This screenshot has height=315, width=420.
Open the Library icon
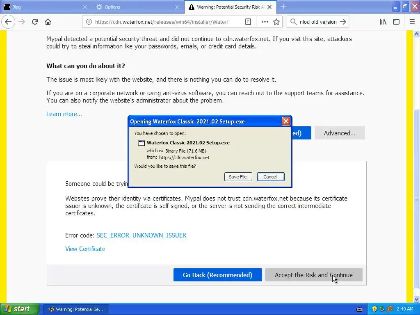[383, 22]
